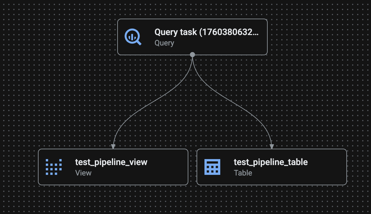This screenshot has width=371, height=214.
Task: Click the top edge of the Query task card
Action: coord(192,19)
